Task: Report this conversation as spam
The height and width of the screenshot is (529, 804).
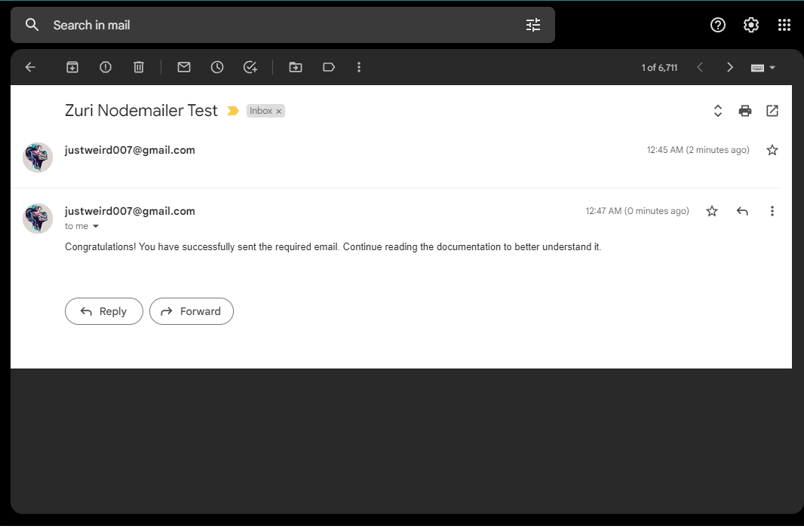Action: (106, 67)
